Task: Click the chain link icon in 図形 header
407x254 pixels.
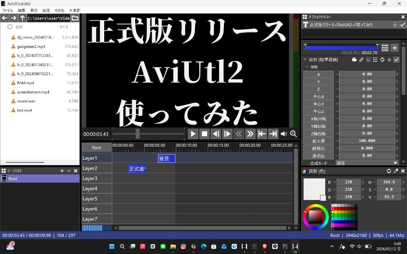Action: tap(361, 60)
